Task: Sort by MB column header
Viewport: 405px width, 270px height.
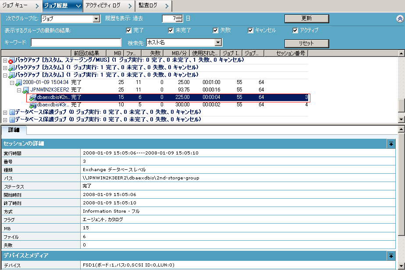Action: [x=115, y=53]
